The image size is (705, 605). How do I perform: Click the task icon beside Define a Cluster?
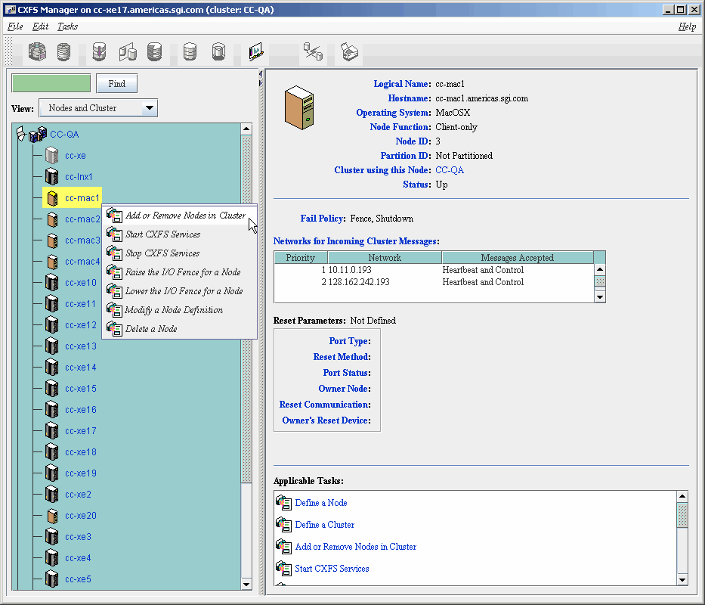pos(283,525)
